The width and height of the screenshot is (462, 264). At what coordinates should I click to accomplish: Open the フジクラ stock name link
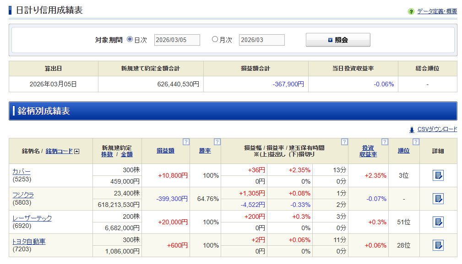(23, 195)
